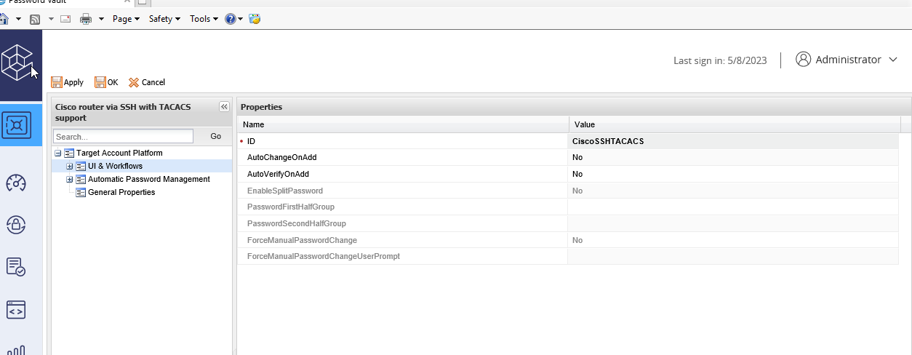Click the Administrator user avatar icon
The width and height of the screenshot is (912, 355).
tap(804, 60)
